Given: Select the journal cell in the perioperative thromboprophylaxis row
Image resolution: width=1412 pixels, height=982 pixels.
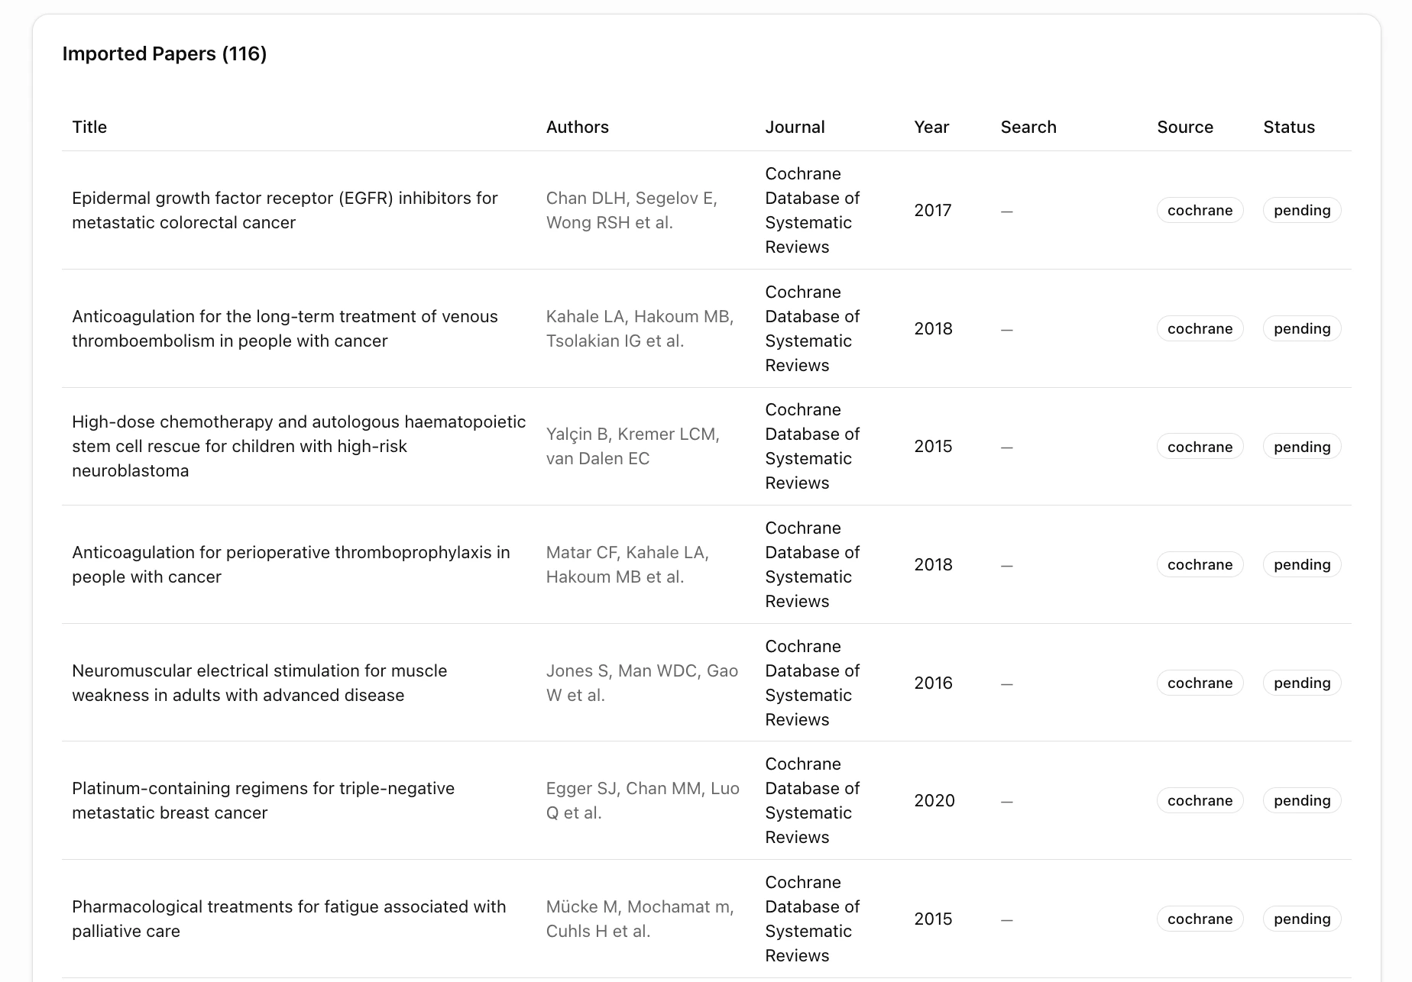Looking at the screenshot, I should (812, 564).
